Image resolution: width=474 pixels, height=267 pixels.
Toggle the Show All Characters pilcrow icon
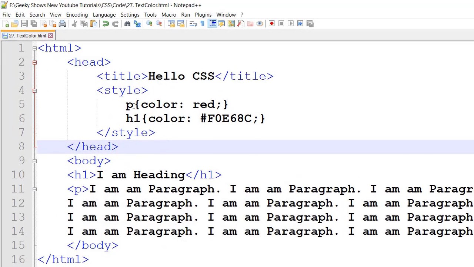click(203, 24)
